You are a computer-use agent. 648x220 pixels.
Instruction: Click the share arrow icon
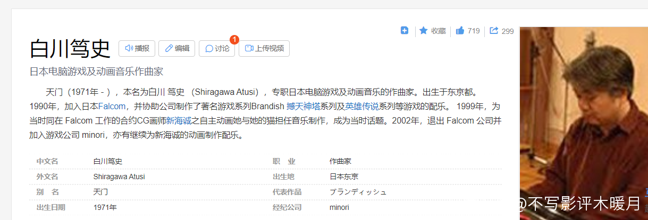click(x=494, y=31)
